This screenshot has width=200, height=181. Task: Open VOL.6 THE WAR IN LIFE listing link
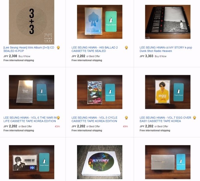[x=30, y=119]
